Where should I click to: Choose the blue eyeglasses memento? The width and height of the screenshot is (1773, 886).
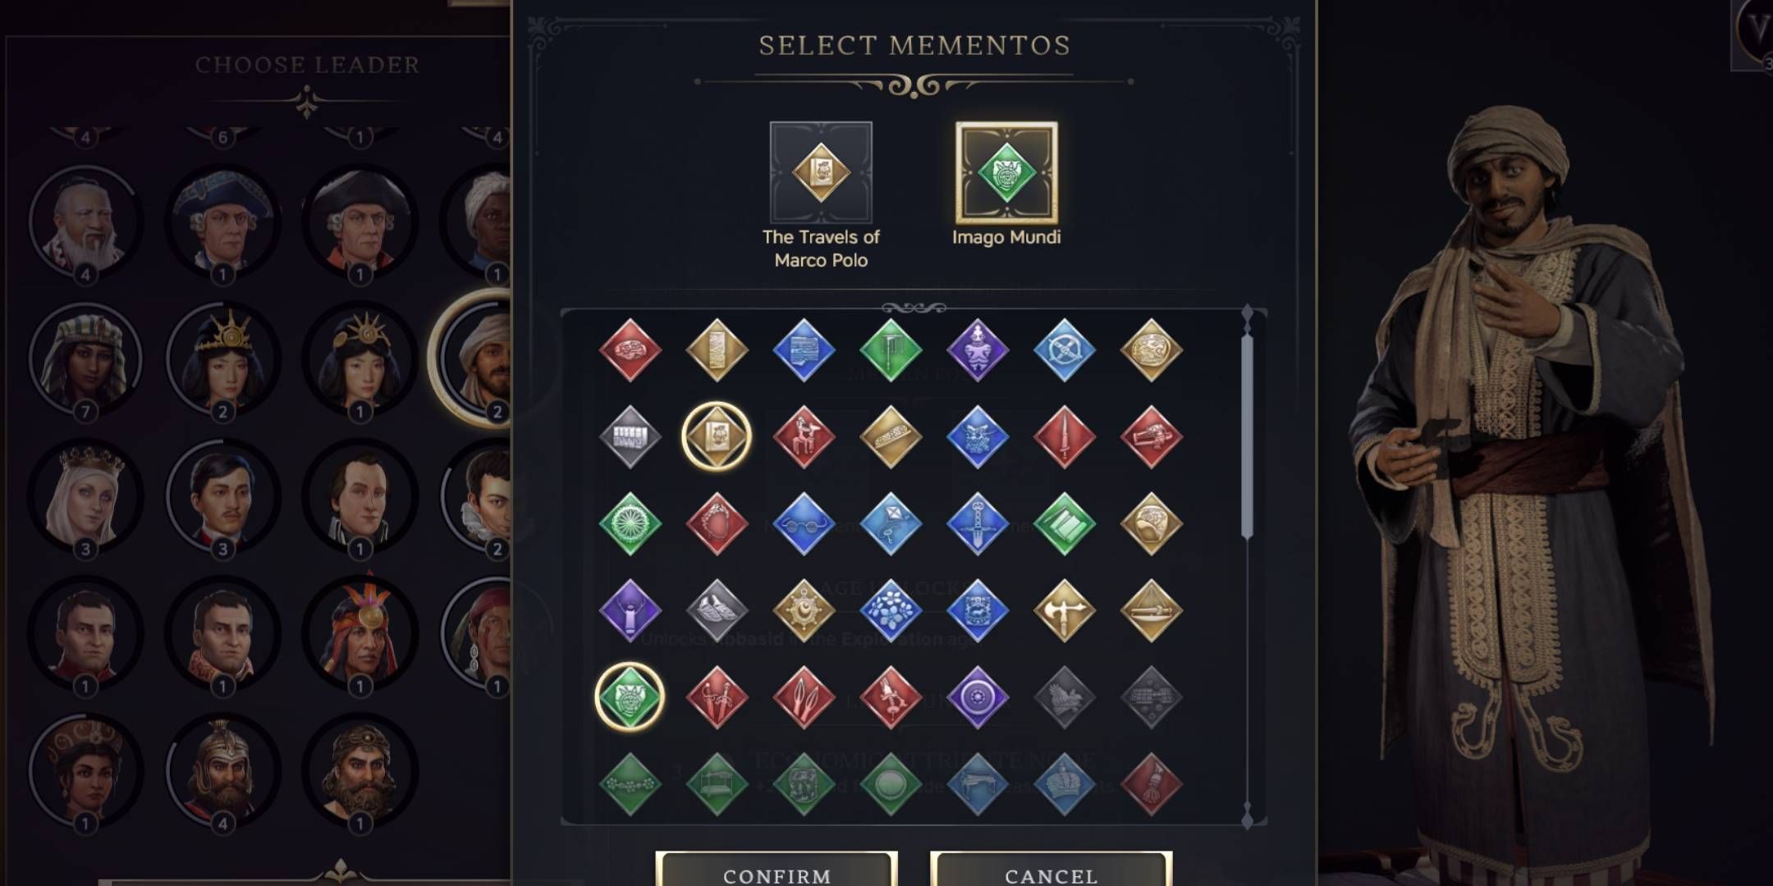804,524
